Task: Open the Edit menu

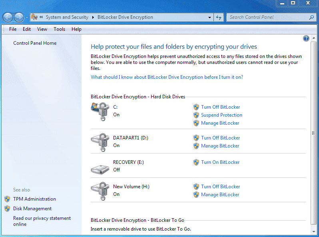Action: 27,29
